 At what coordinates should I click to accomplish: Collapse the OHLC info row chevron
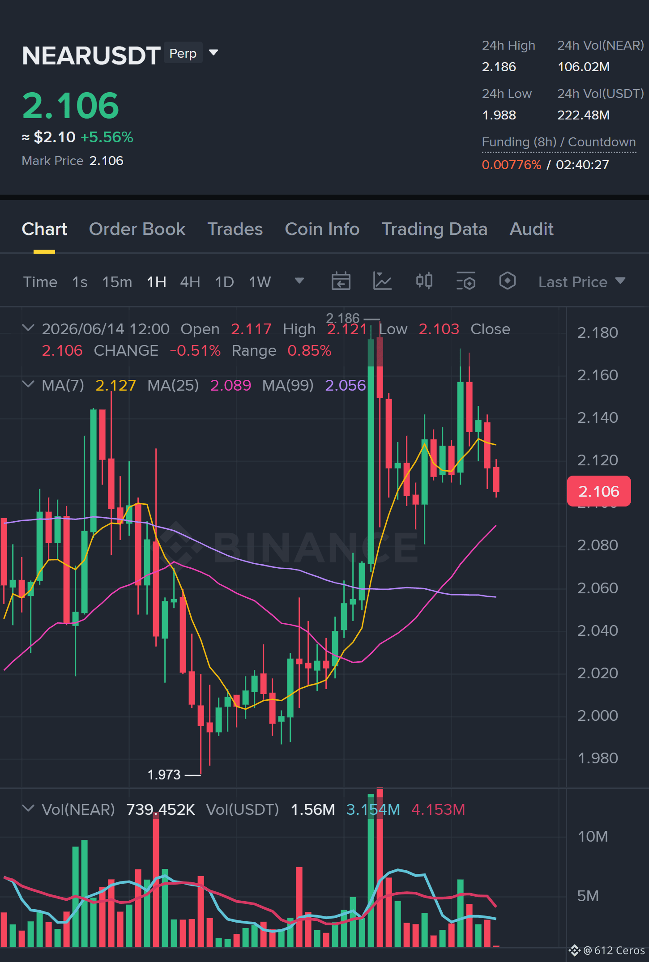[28, 328]
